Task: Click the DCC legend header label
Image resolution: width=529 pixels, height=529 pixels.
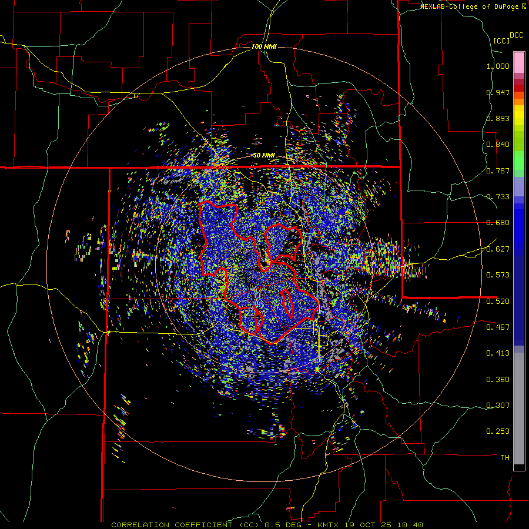Action: coord(516,35)
